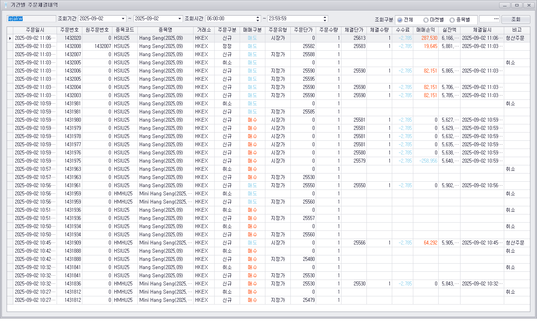Viewport: 537px width, 333px height.
Task: Click the profit value 287,530
Action: click(426, 38)
